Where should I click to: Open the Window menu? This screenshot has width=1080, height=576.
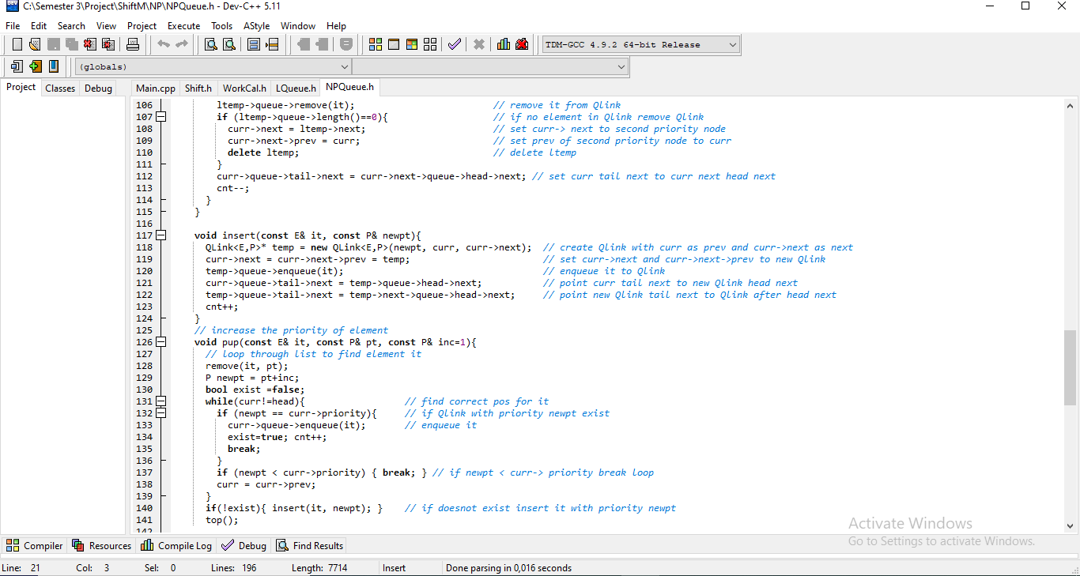(x=298, y=26)
